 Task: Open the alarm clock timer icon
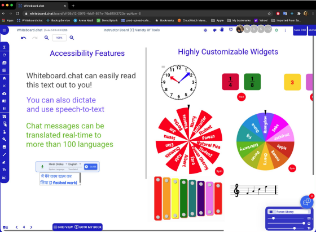[231, 29]
